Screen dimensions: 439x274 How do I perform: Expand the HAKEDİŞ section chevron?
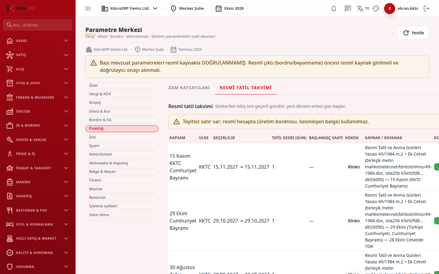(66, 196)
